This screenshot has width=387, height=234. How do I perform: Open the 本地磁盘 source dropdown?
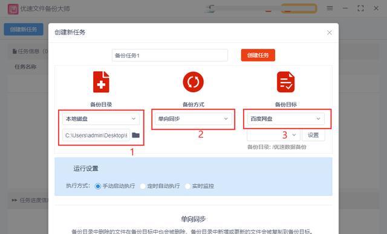pos(101,119)
